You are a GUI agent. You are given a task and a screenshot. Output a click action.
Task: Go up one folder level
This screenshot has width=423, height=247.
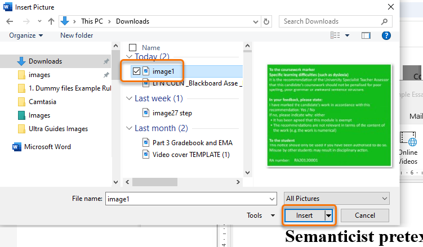pyautogui.click(x=51, y=21)
